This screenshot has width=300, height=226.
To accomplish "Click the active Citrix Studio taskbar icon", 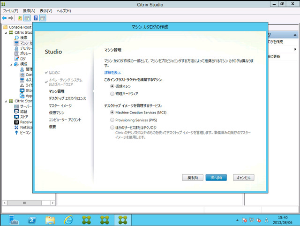I will pyautogui.click(x=123, y=220).
